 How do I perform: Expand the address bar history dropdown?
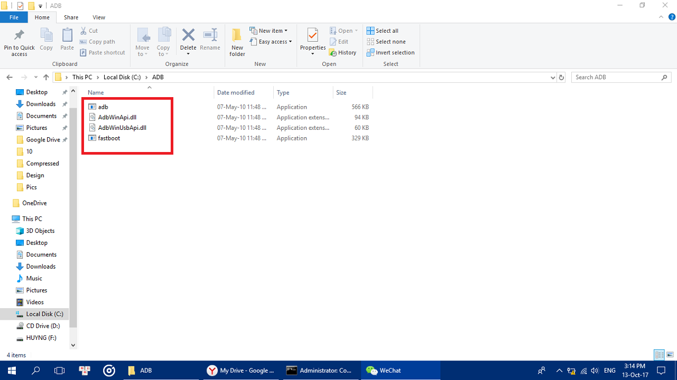point(553,77)
